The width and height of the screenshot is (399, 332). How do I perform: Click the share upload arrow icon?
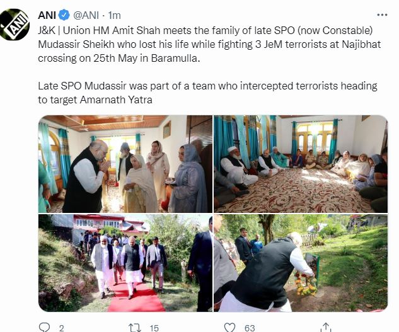click(x=326, y=327)
